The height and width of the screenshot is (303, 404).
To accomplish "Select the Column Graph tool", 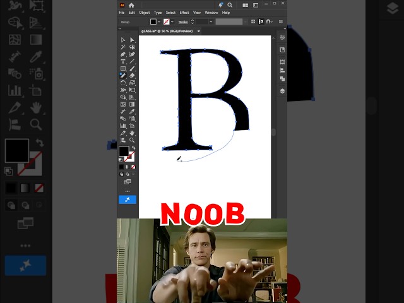I will click(123, 126).
